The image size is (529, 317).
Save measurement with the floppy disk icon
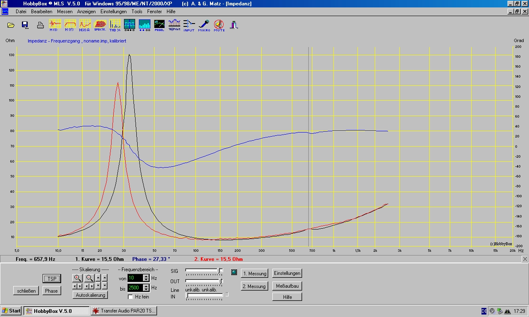(25, 25)
